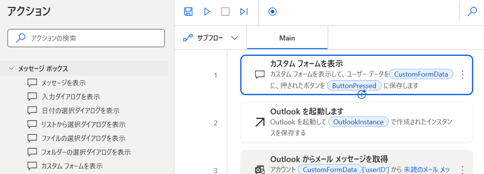
Task: Click the launch arrow icon of step 2
Action: (x=260, y=123)
